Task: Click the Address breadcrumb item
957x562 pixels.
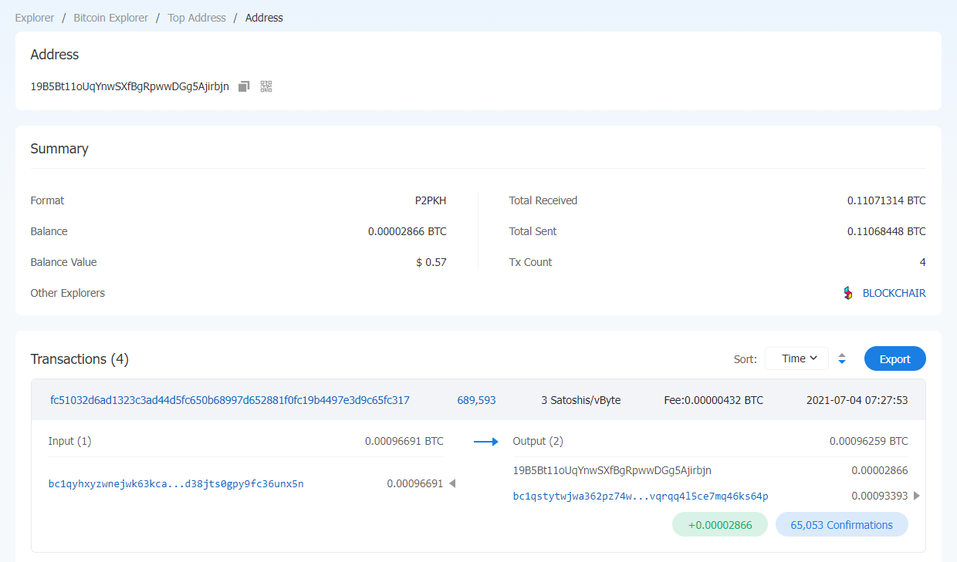Action: pyautogui.click(x=264, y=18)
